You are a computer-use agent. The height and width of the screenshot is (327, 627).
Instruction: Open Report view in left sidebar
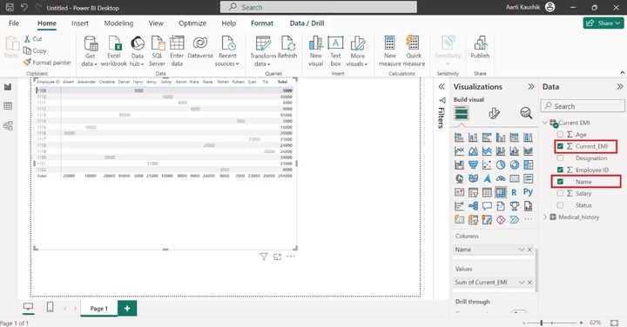pos(8,87)
